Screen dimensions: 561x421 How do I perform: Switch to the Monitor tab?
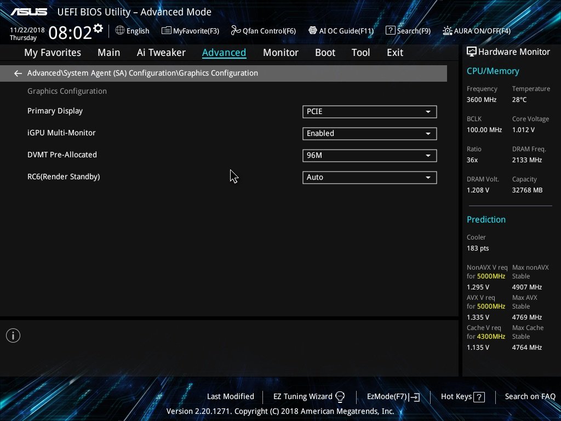click(x=280, y=53)
